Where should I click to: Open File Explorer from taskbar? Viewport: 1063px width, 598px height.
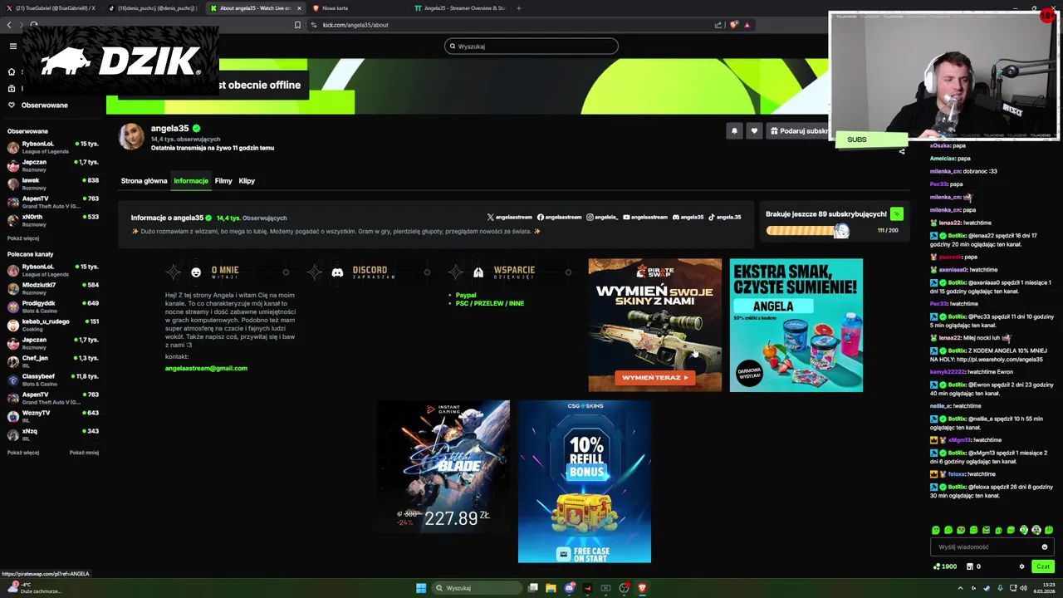tap(551, 588)
